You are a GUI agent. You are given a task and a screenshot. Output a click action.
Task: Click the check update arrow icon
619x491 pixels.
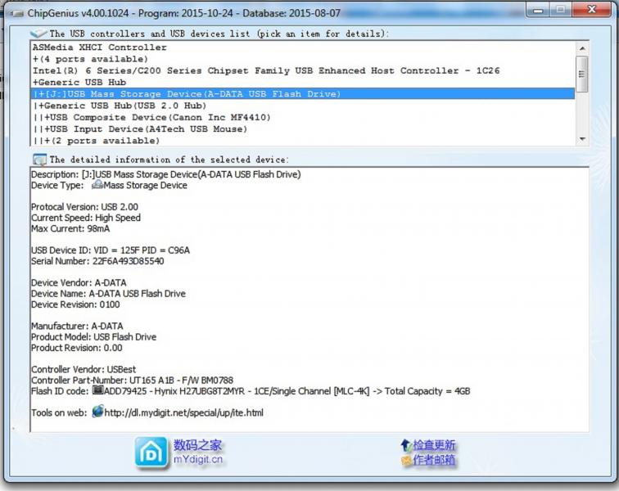coord(406,446)
